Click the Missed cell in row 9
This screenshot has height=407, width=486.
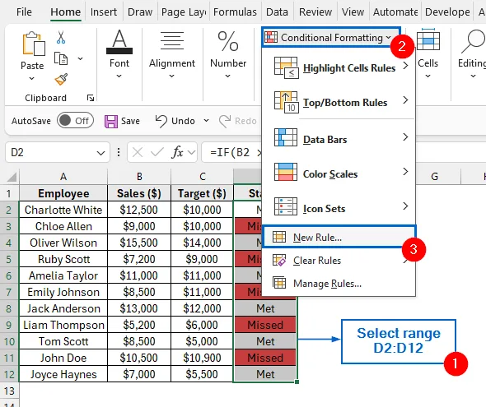tap(265, 325)
